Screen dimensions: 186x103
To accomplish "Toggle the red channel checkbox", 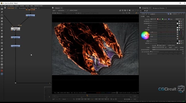I will click(x=158, y=19).
